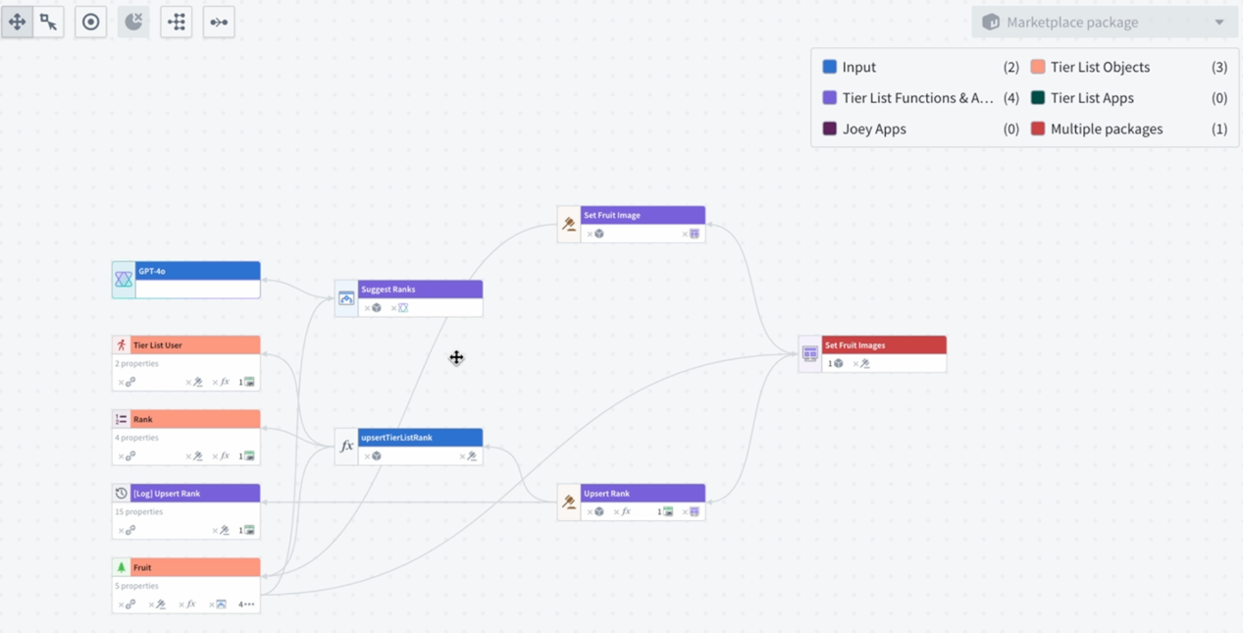
Task: Click the hierarchy layout icon in the toolbar
Action: [x=176, y=22]
